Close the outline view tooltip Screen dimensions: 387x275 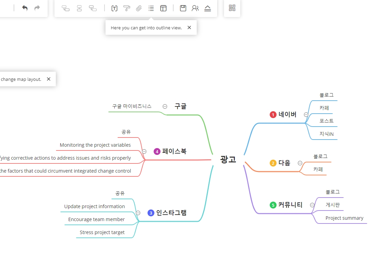coord(189,27)
